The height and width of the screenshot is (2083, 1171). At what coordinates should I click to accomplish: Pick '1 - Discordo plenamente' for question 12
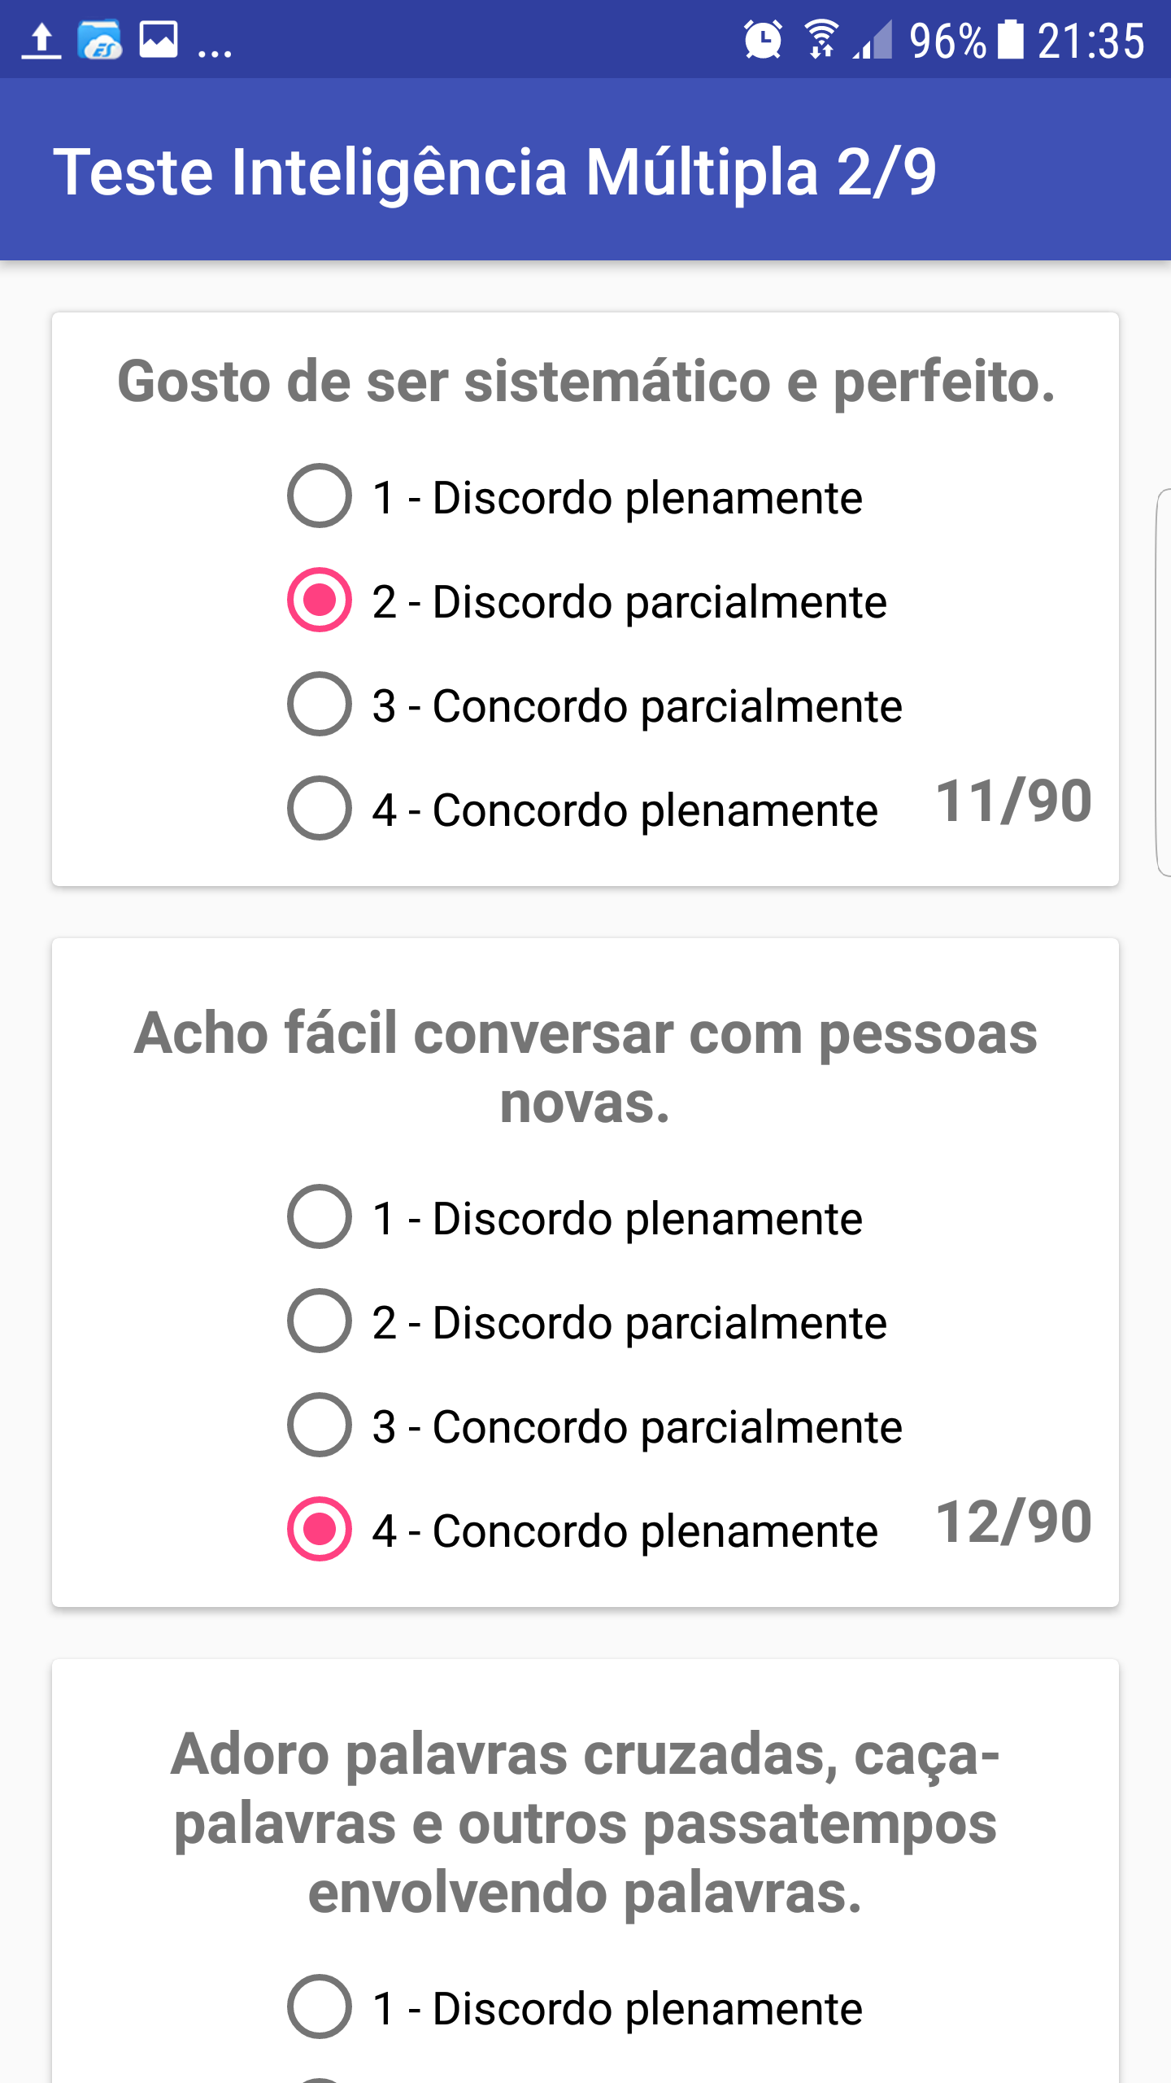[x=575, y=1217]
